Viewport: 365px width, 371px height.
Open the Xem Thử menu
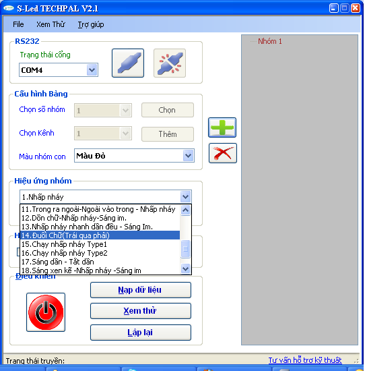tap(51, 24)
